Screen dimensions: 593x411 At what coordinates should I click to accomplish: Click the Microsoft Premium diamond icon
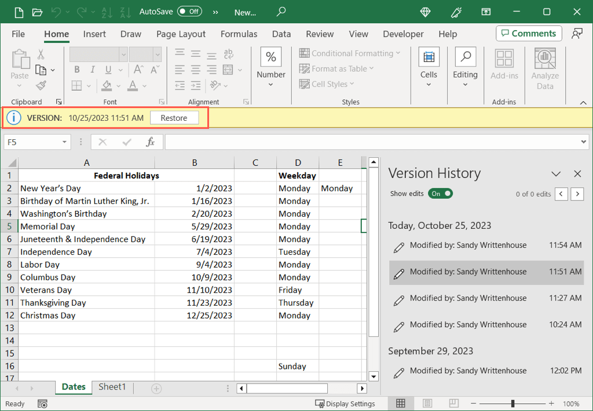426,12
